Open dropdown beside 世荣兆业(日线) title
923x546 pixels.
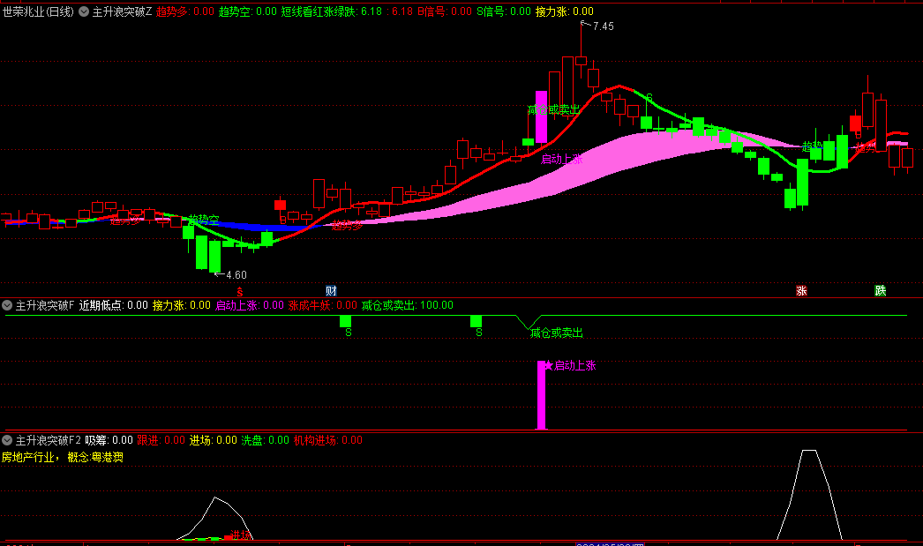[84, 11]
